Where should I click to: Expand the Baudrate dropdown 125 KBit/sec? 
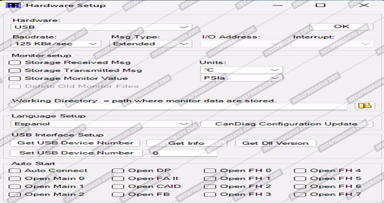(56, 44)
